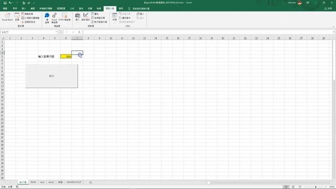
Task: Expand the formula bar
Action: [334, 32]
